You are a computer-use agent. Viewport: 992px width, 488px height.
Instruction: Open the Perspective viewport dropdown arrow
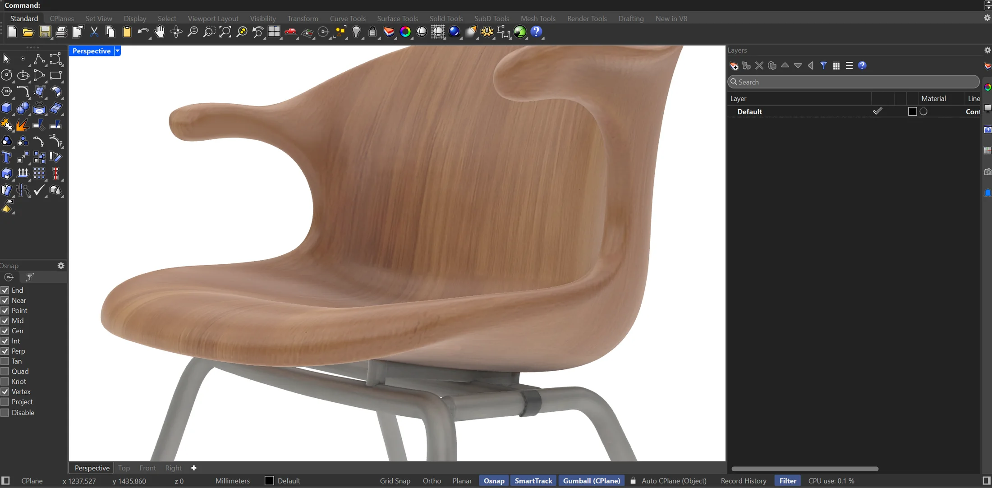click(117, 51)
